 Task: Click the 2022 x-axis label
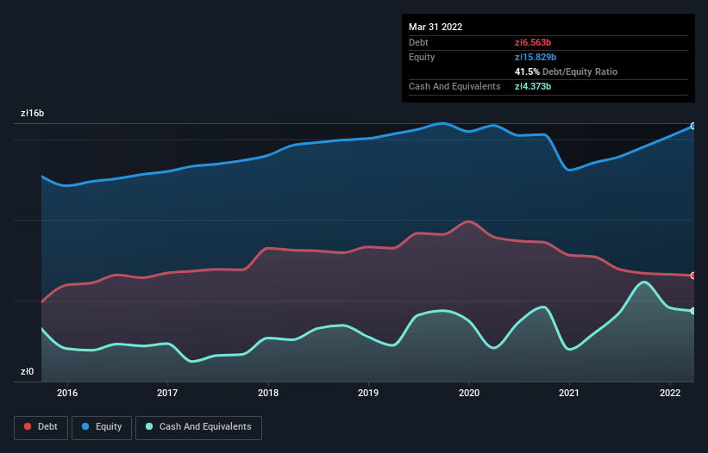[x=670, y=393]
